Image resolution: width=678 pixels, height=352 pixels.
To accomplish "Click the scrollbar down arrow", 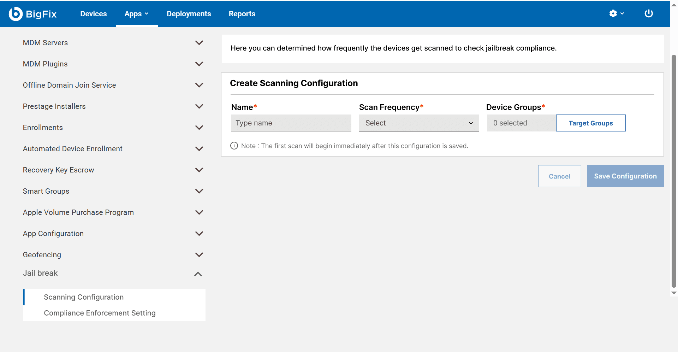I will (x=674, y=293).
